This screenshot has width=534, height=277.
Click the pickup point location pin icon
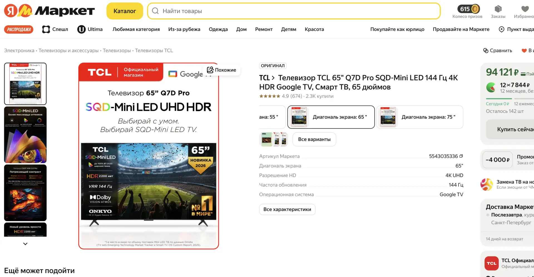501,29
